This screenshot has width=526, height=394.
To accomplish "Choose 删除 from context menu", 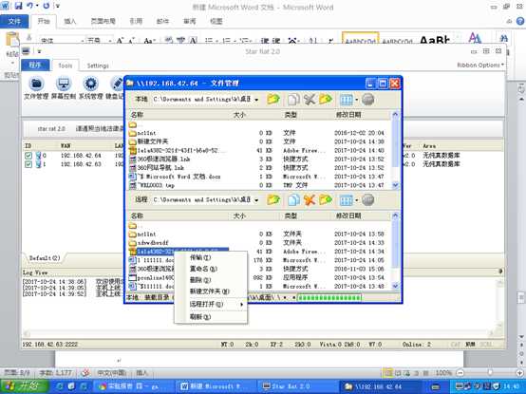I will coord(211,280).
